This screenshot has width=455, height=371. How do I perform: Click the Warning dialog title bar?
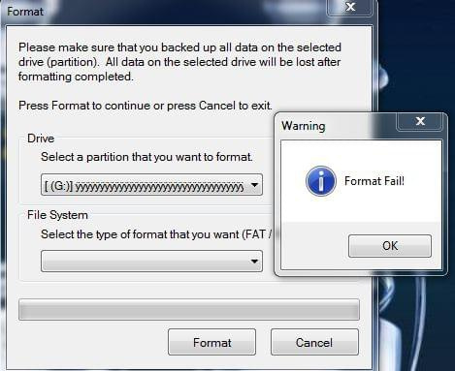click(x=338, y=126)
